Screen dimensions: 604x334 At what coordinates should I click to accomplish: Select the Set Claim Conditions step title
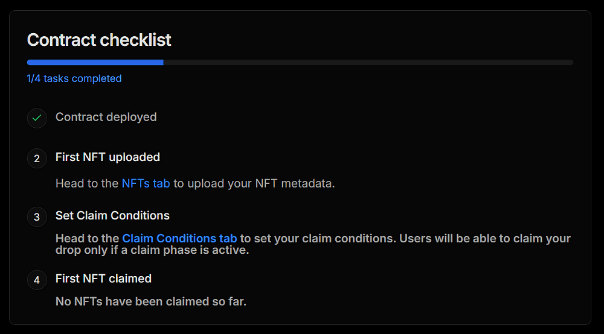112,216
